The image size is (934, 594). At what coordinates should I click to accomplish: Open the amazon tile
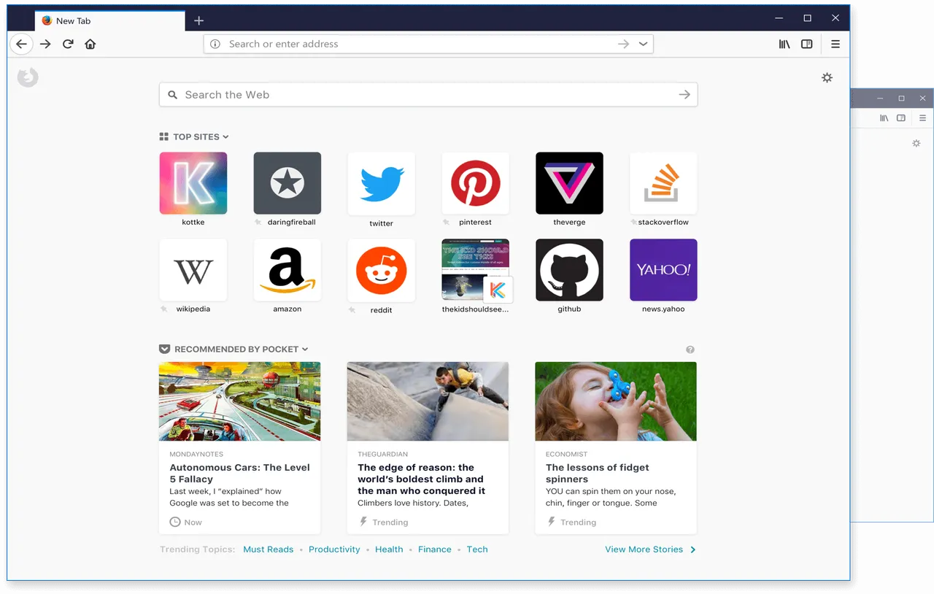[287, 270]
